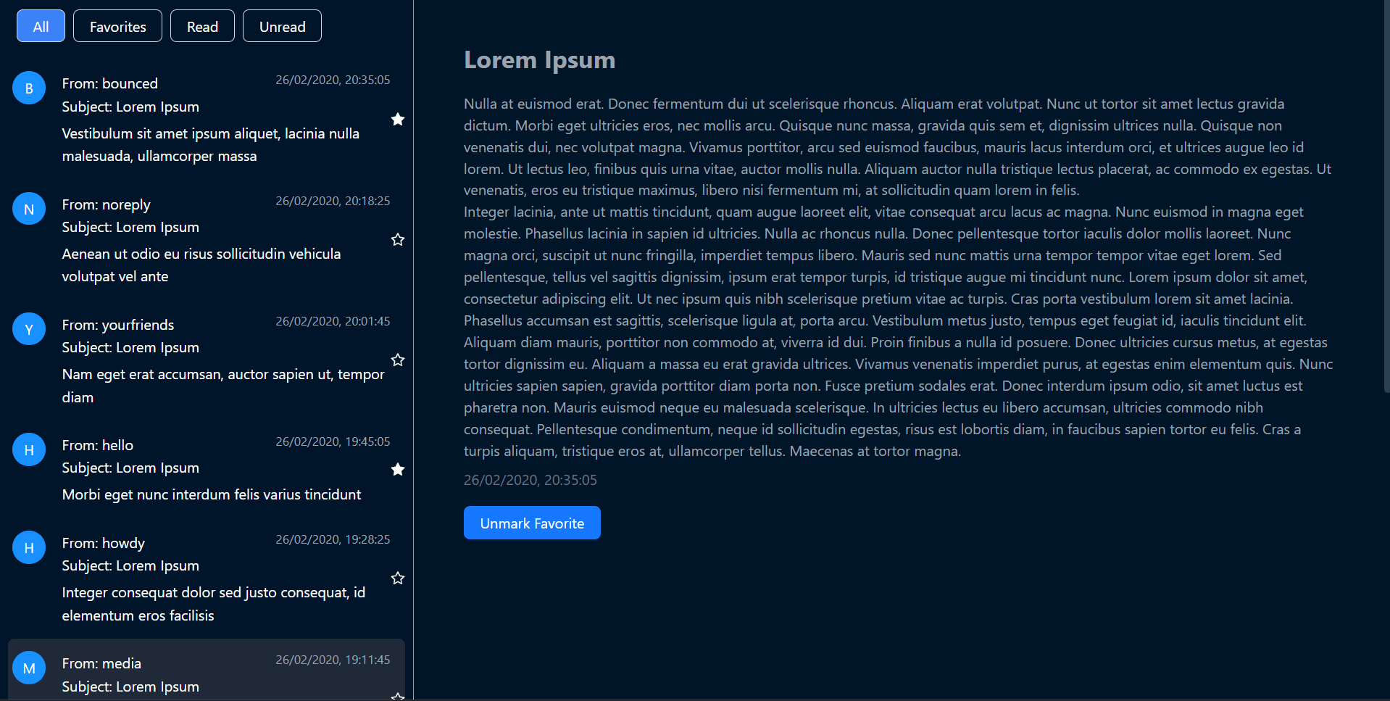
Task: Click the timestamp 26/02/2020, 20:01:45
Action: pyautogui.click(x=333, y=321)
